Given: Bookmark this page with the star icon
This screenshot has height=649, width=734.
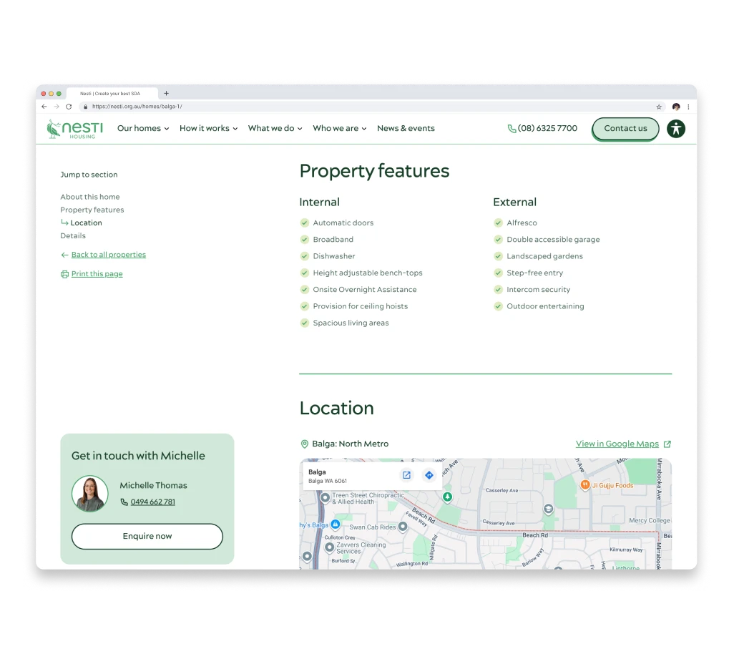Looking at the screenshot, I should coord(659,107).
